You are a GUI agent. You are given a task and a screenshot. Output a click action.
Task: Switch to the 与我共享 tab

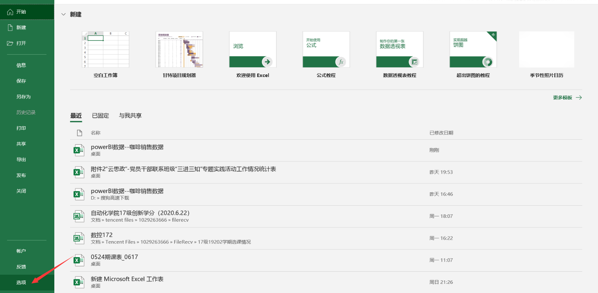click(x=130, y=116)
